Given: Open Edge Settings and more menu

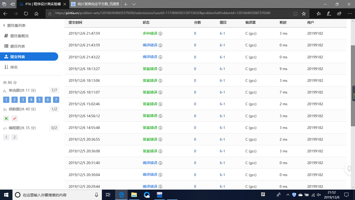Looking at the screenshot, I should pos(349,14).
